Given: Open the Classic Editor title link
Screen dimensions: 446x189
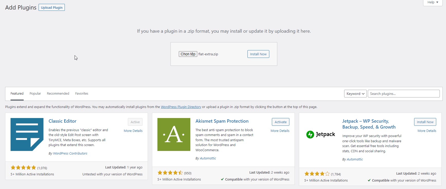Looking at the screenshot, I should click(x=63, y=121).
